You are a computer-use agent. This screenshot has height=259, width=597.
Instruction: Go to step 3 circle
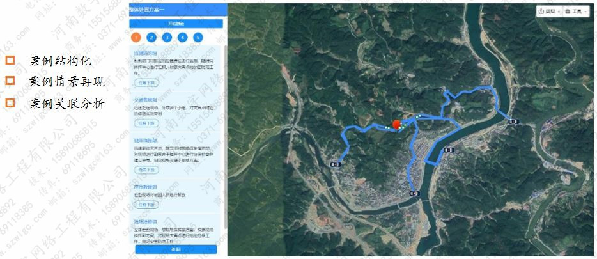[167, 37]
